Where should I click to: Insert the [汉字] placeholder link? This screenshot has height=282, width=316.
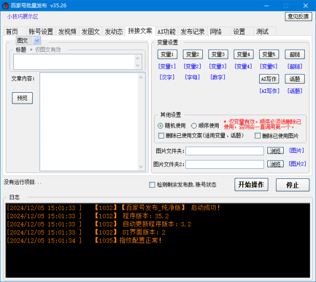(167, 77)
